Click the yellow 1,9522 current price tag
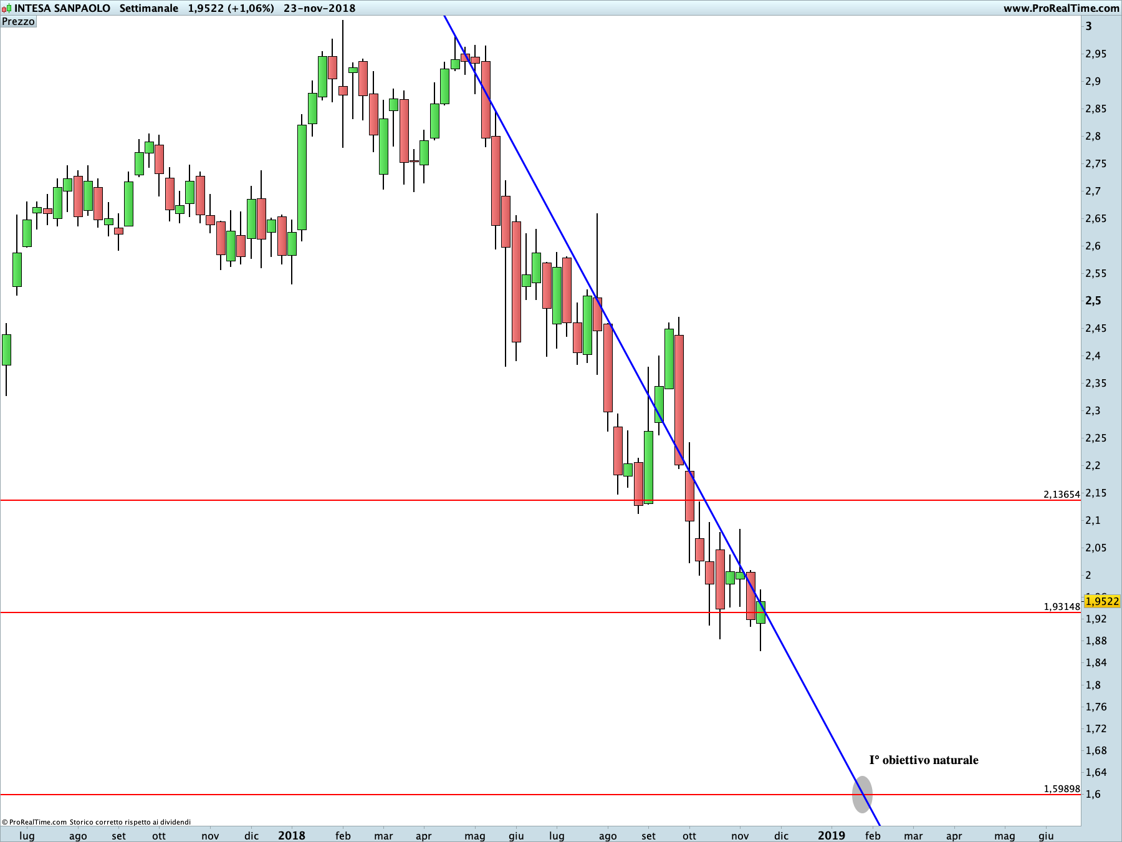This screenshot has height=842, width=1122. tap(1102, 601)
